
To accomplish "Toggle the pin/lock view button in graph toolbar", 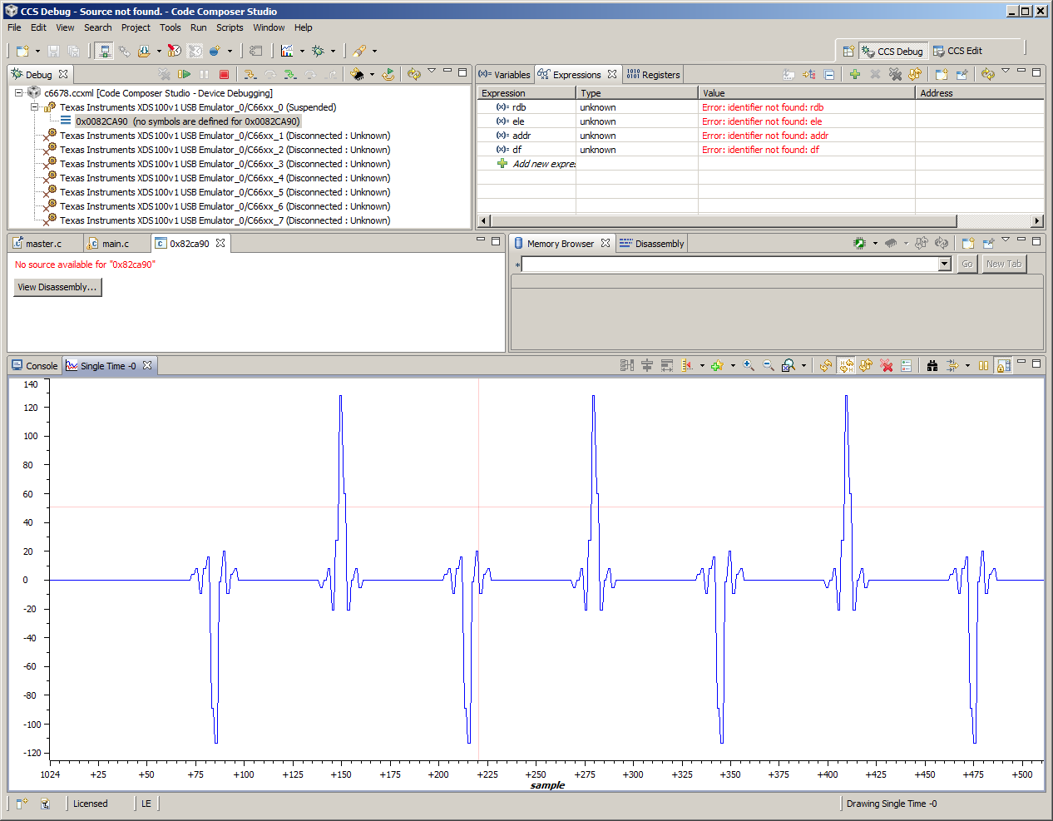I will pos(1004,366).
